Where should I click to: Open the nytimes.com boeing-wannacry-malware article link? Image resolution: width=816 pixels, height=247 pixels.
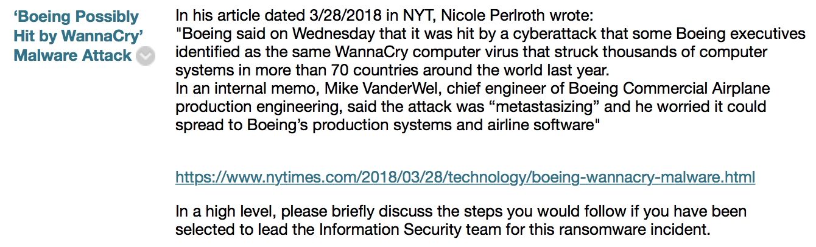[x=465, y=177]
